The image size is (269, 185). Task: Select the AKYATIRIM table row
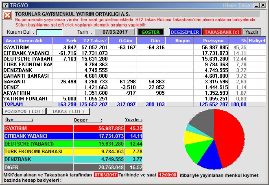pos(134,93)
